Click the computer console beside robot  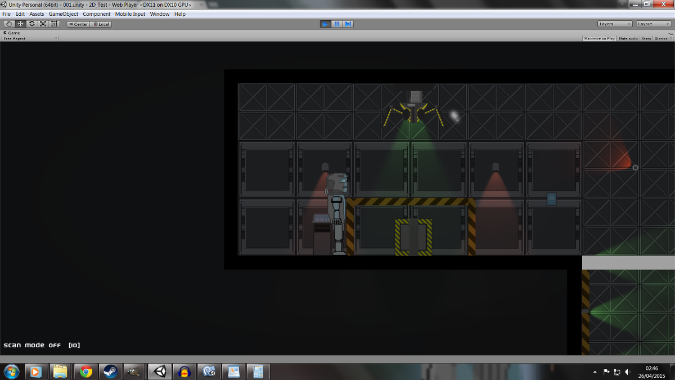pos(322,234)
